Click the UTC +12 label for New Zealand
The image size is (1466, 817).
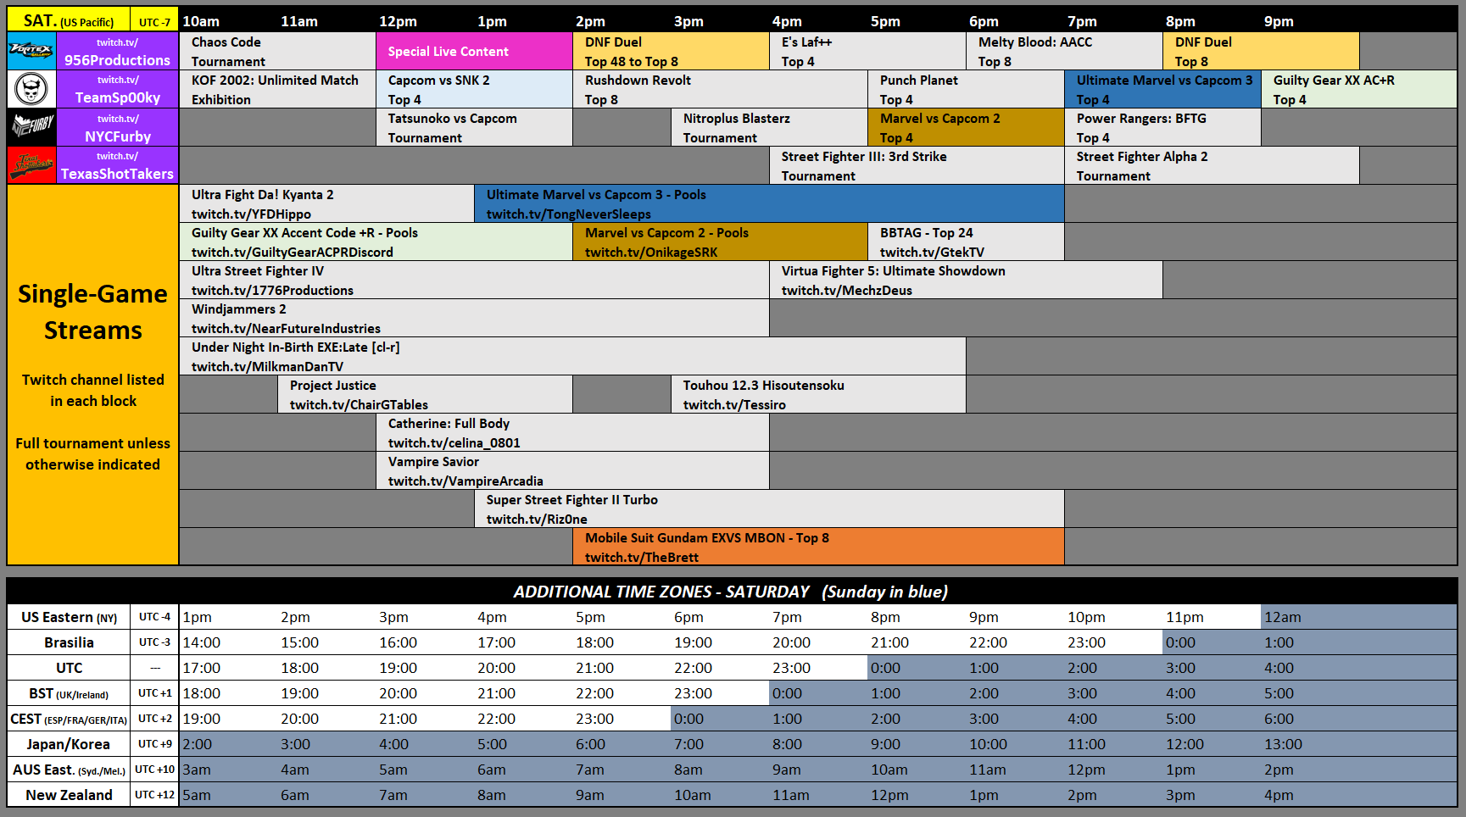(154, 795)
